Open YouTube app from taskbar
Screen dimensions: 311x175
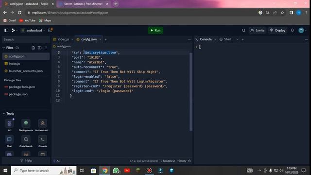pyautogui.click(x=127, y=171)
